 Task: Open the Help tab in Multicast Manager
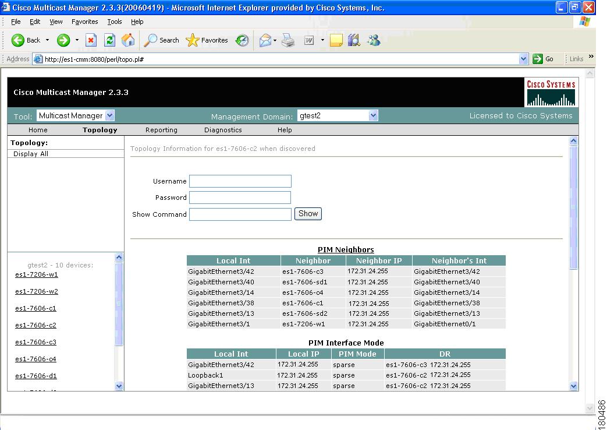coord(285,130)
